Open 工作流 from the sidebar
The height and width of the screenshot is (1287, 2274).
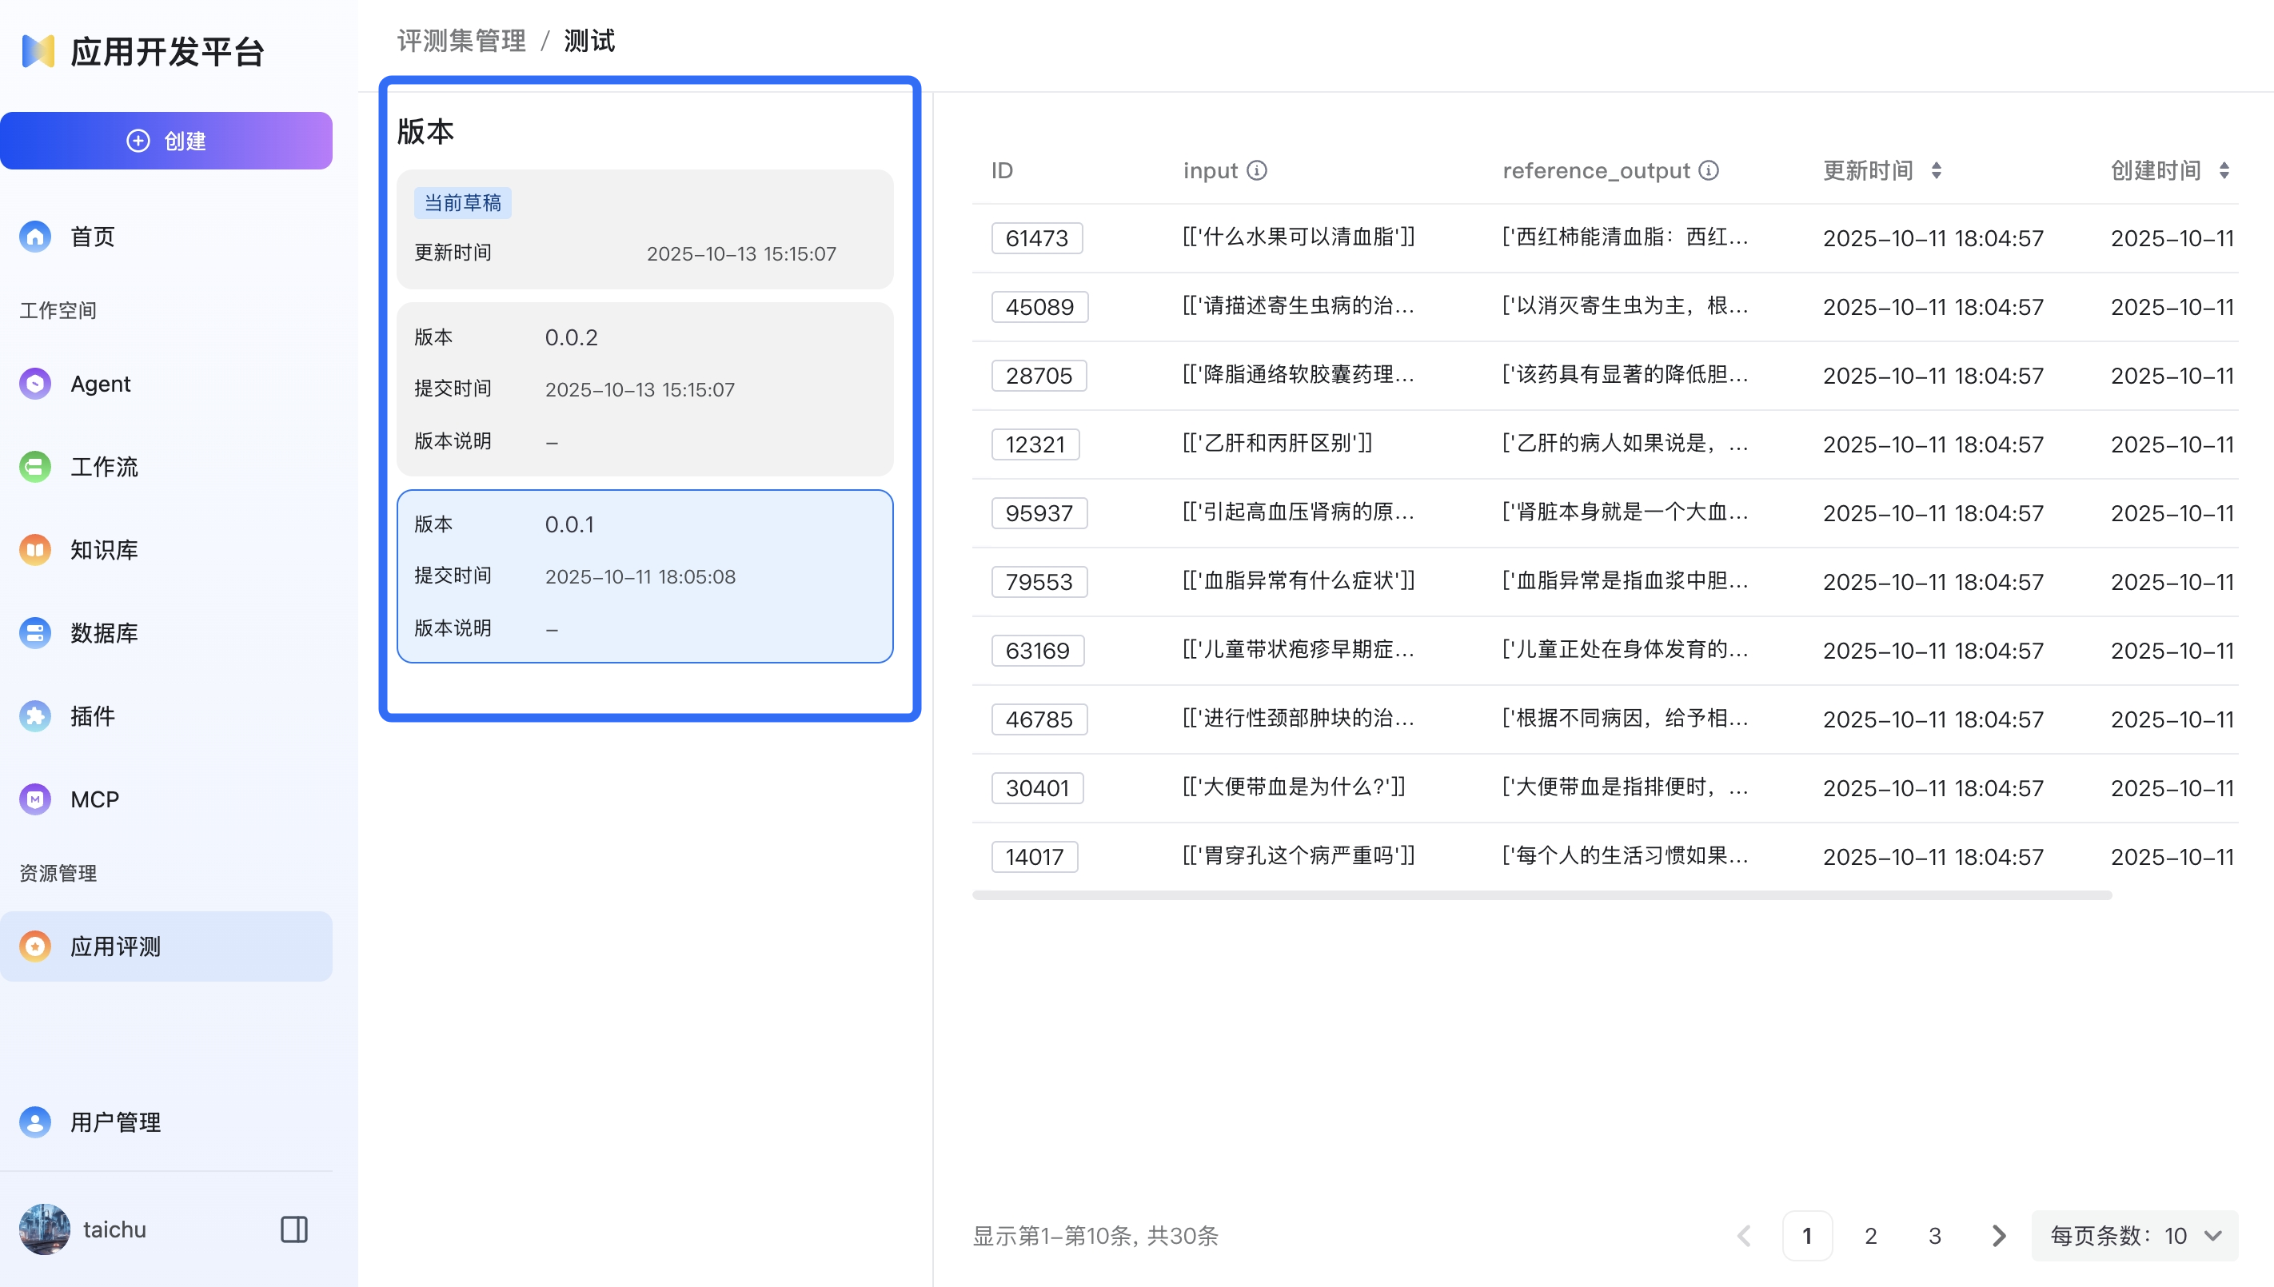click(x=103, y=467)
